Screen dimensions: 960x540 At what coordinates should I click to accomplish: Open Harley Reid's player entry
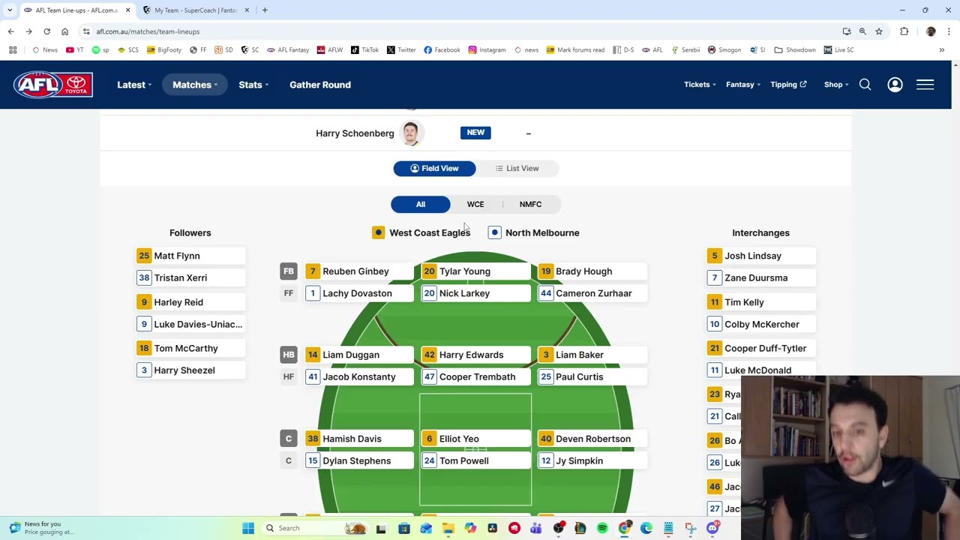190,302
